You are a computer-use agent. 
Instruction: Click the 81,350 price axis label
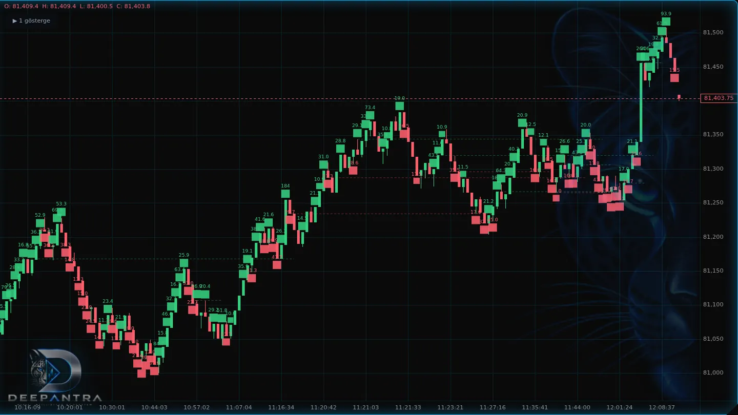pyautogui.click(x=713, y=134)
